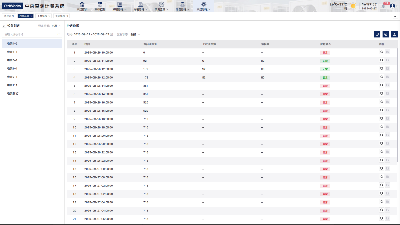This screenshot has width=400, height=225.
Task: Click the user avatar icon
Action: click(392, 6)
